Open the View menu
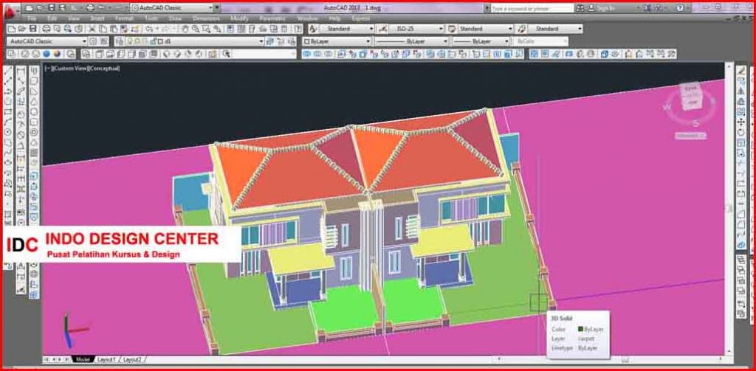This screenshot has width=756, height=371. tap(73, 18)
